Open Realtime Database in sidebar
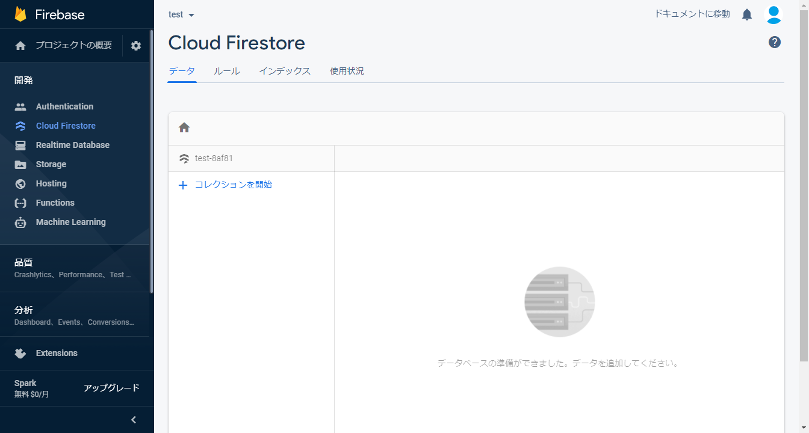Screen dimensions: 809x433 click(73, 145)
